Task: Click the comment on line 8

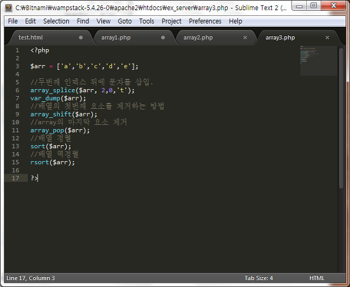Action: pyautogui.click(x=97, y=106)
